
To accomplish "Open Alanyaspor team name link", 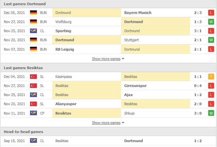I will 66,104.
